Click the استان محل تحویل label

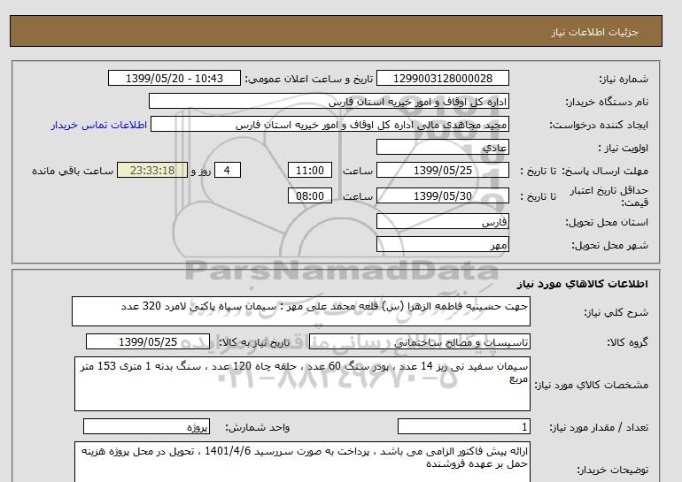tap(607, 222)
